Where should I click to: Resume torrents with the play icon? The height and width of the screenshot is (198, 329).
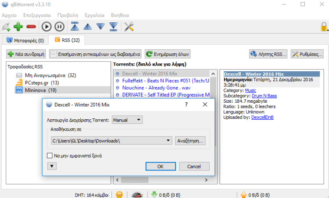(x=46, y=27)
